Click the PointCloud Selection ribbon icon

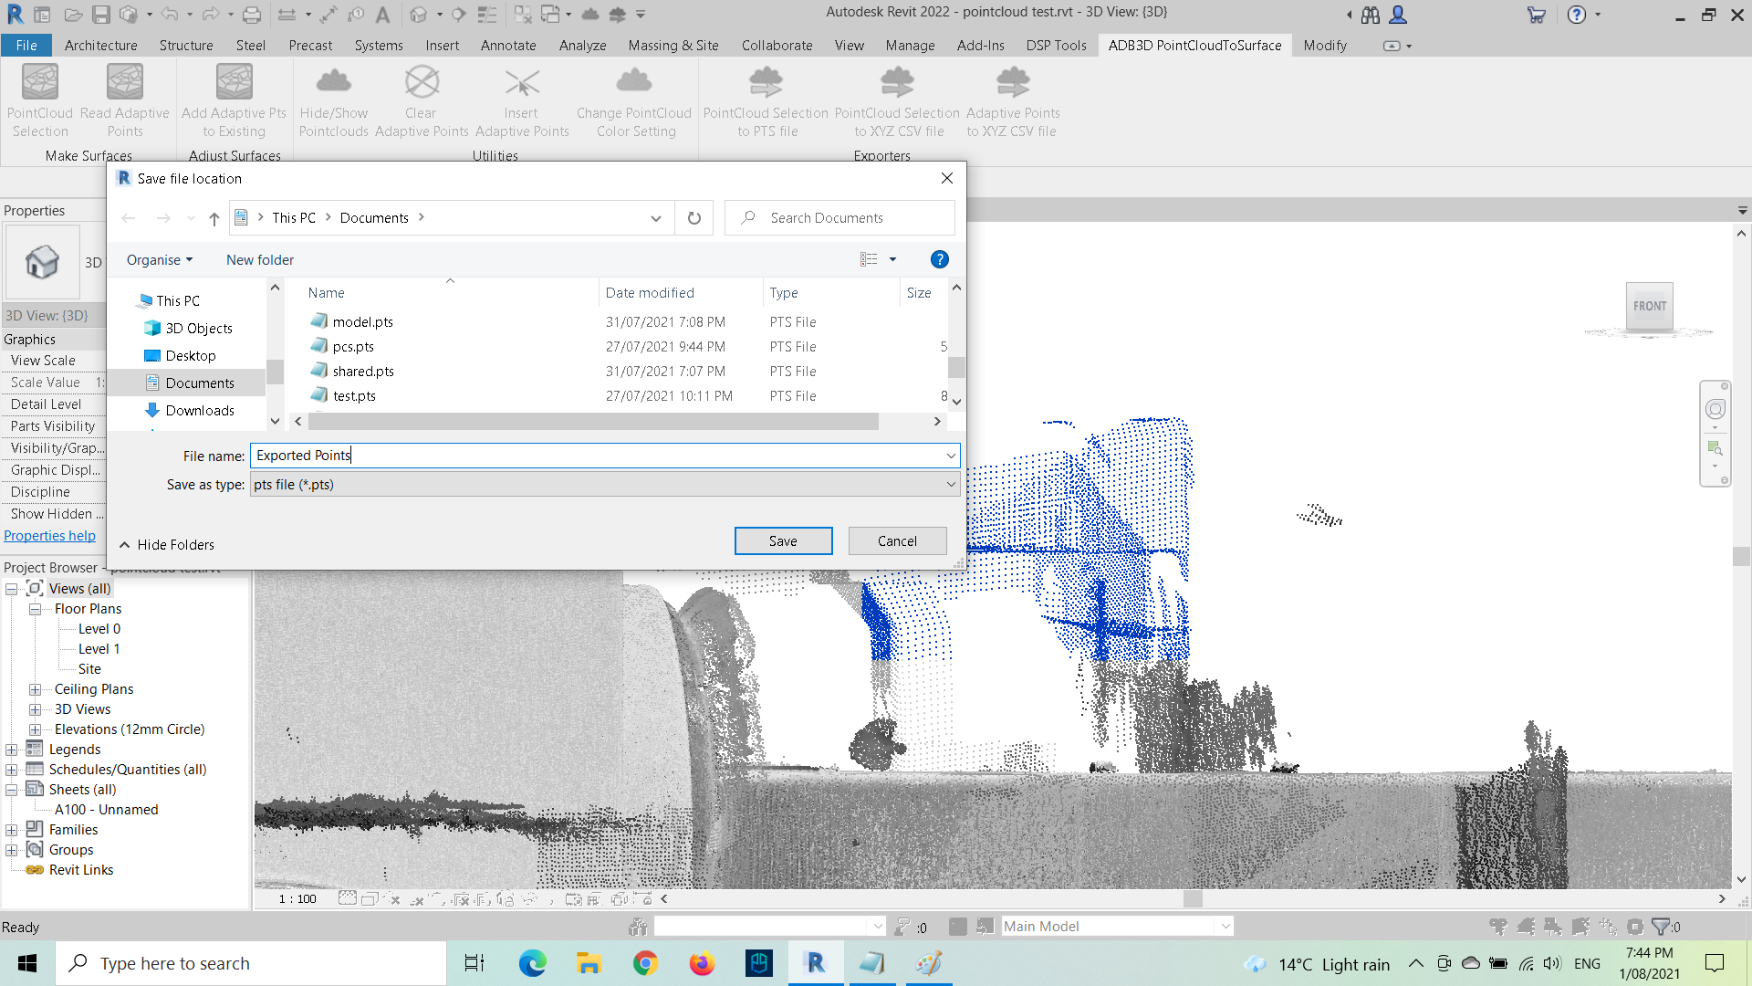pos(40,83)
